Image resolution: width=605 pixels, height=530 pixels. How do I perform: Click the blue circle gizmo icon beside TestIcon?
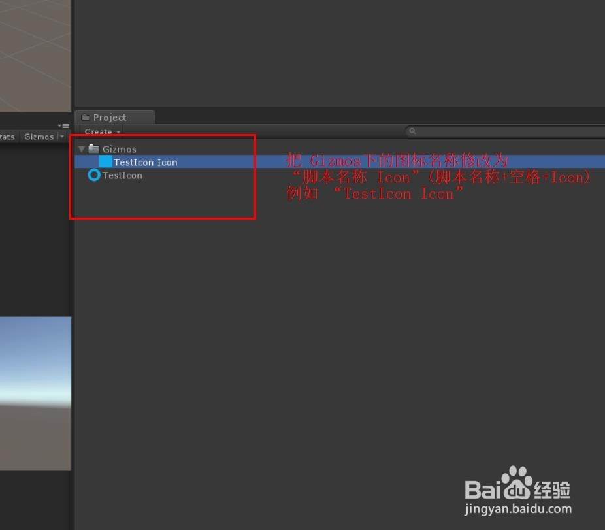click(93, 175)
